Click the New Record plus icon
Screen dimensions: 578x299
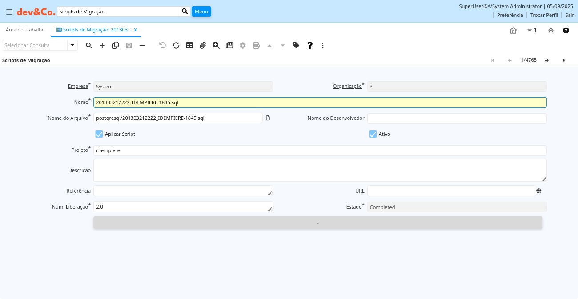(102, 45)
